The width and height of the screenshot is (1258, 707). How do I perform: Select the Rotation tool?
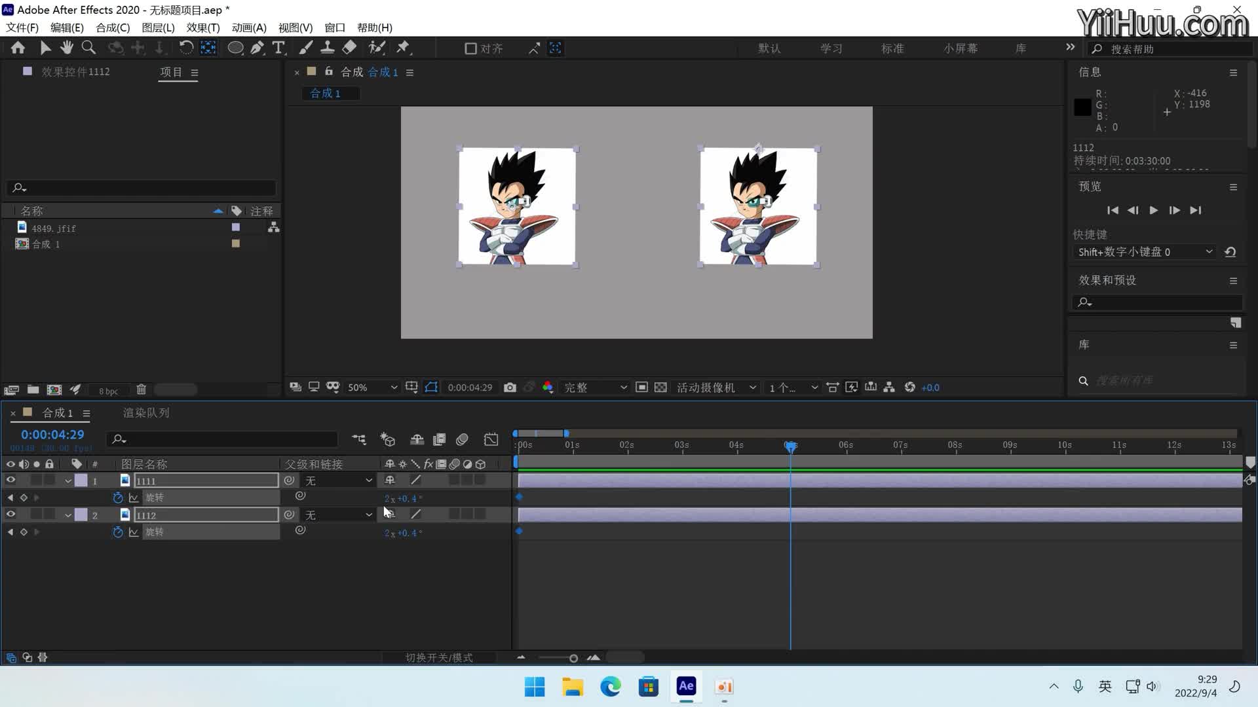186,48
